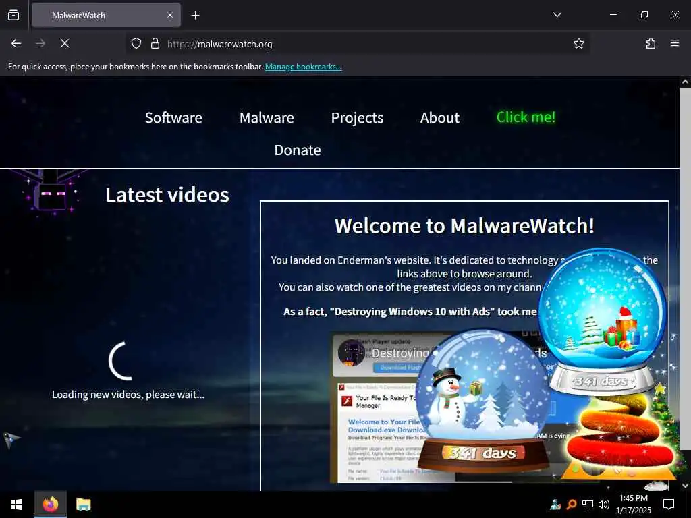Bookmark this page with the star
Screen dimensions: 691x518
[x=578, y=44]
